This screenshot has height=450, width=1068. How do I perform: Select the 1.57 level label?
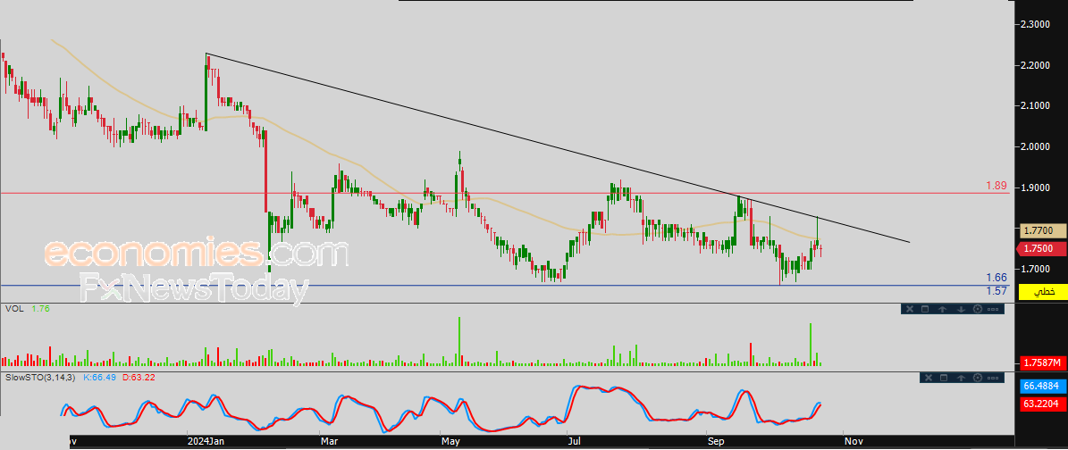pos(997,291)
